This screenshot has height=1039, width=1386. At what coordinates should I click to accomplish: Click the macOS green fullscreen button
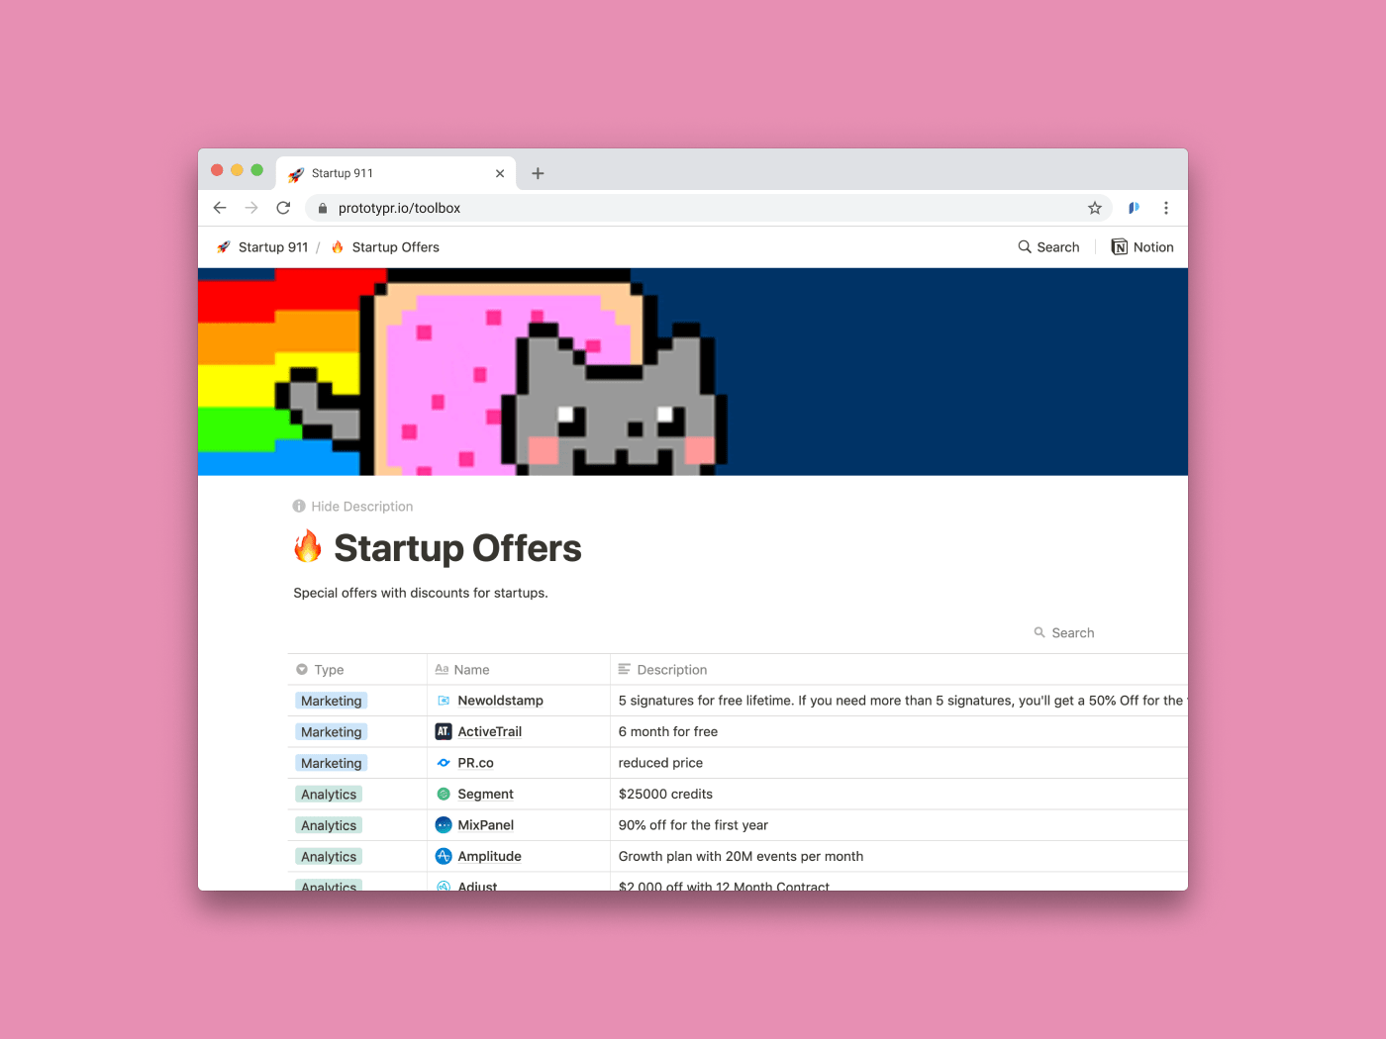tap(256, 170)
